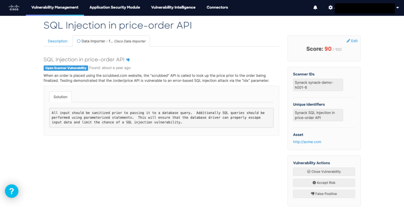Select the Solution tab

click(x=60, y=97)
